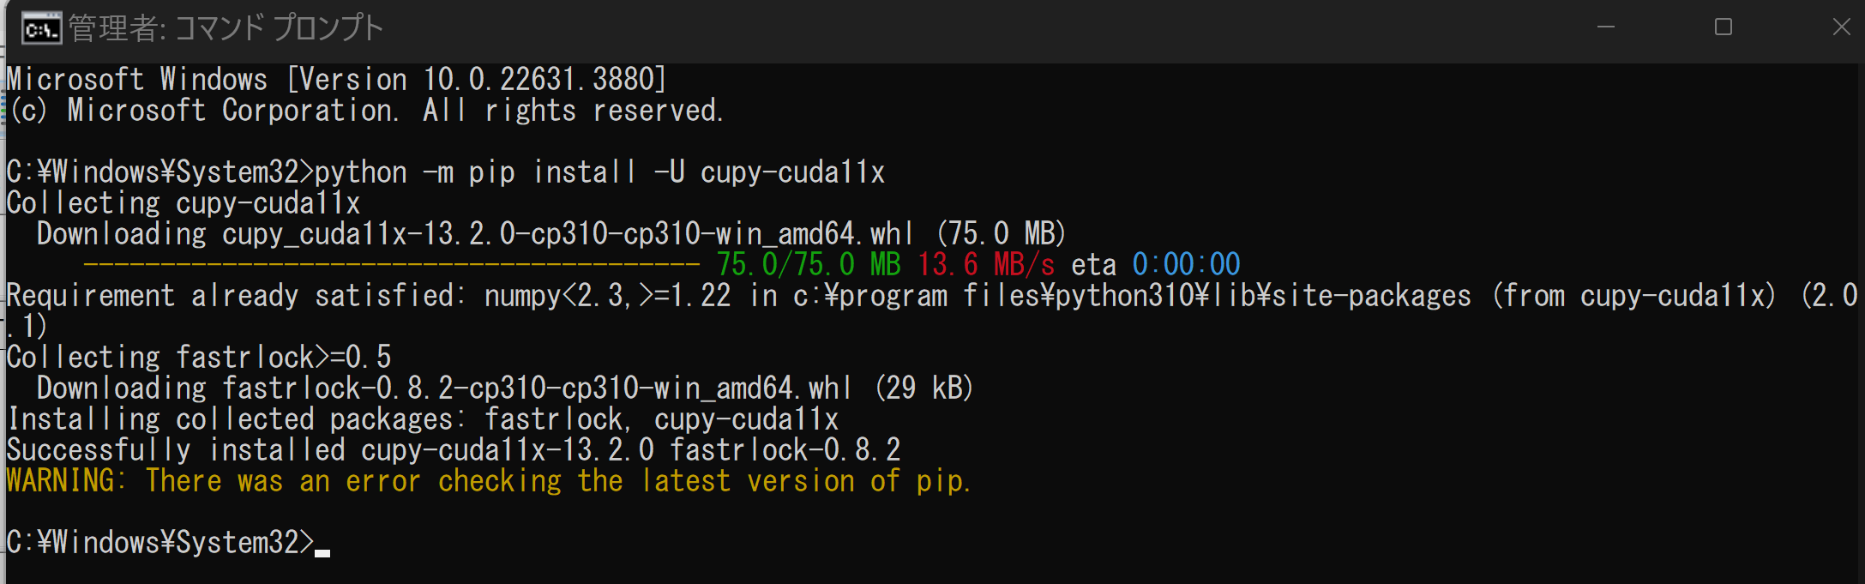The height and width of the screenshot is (584, 1865).
Task: Click the Downloading cupy_cuda11x-13.2.0 wheel line
Action: 551,234
